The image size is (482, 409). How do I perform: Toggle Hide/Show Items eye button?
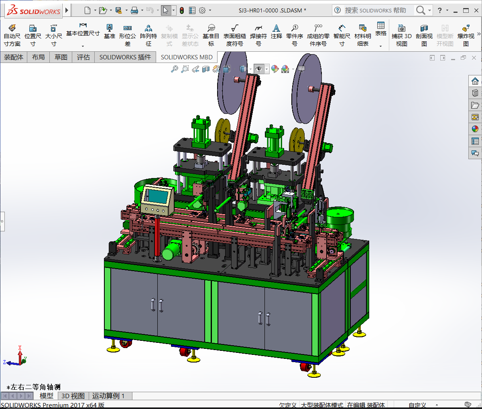pos(259,69)
